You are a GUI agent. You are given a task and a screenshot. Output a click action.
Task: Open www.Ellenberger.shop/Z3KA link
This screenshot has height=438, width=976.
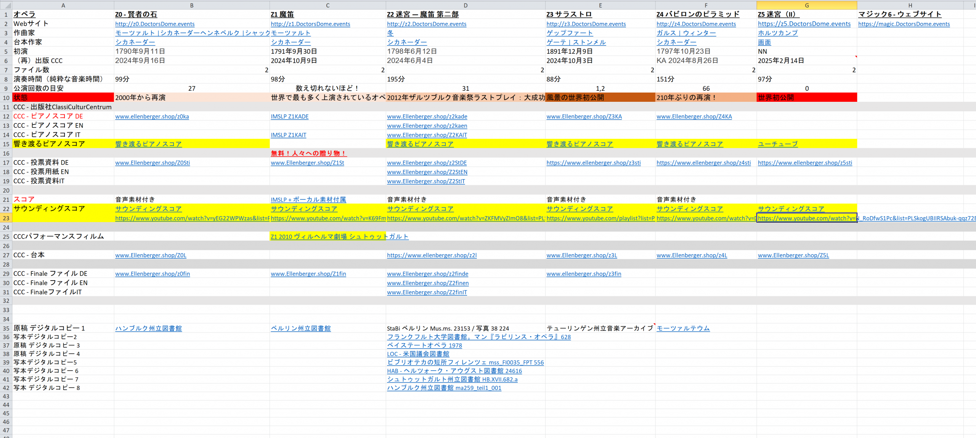point(584,116)
